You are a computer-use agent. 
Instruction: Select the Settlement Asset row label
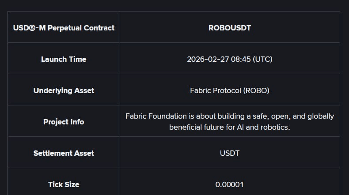click(x=64, y=153)
